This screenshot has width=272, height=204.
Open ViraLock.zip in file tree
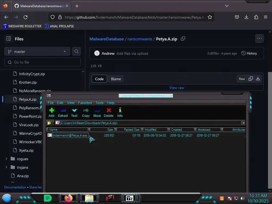click(x=29, y=125)
